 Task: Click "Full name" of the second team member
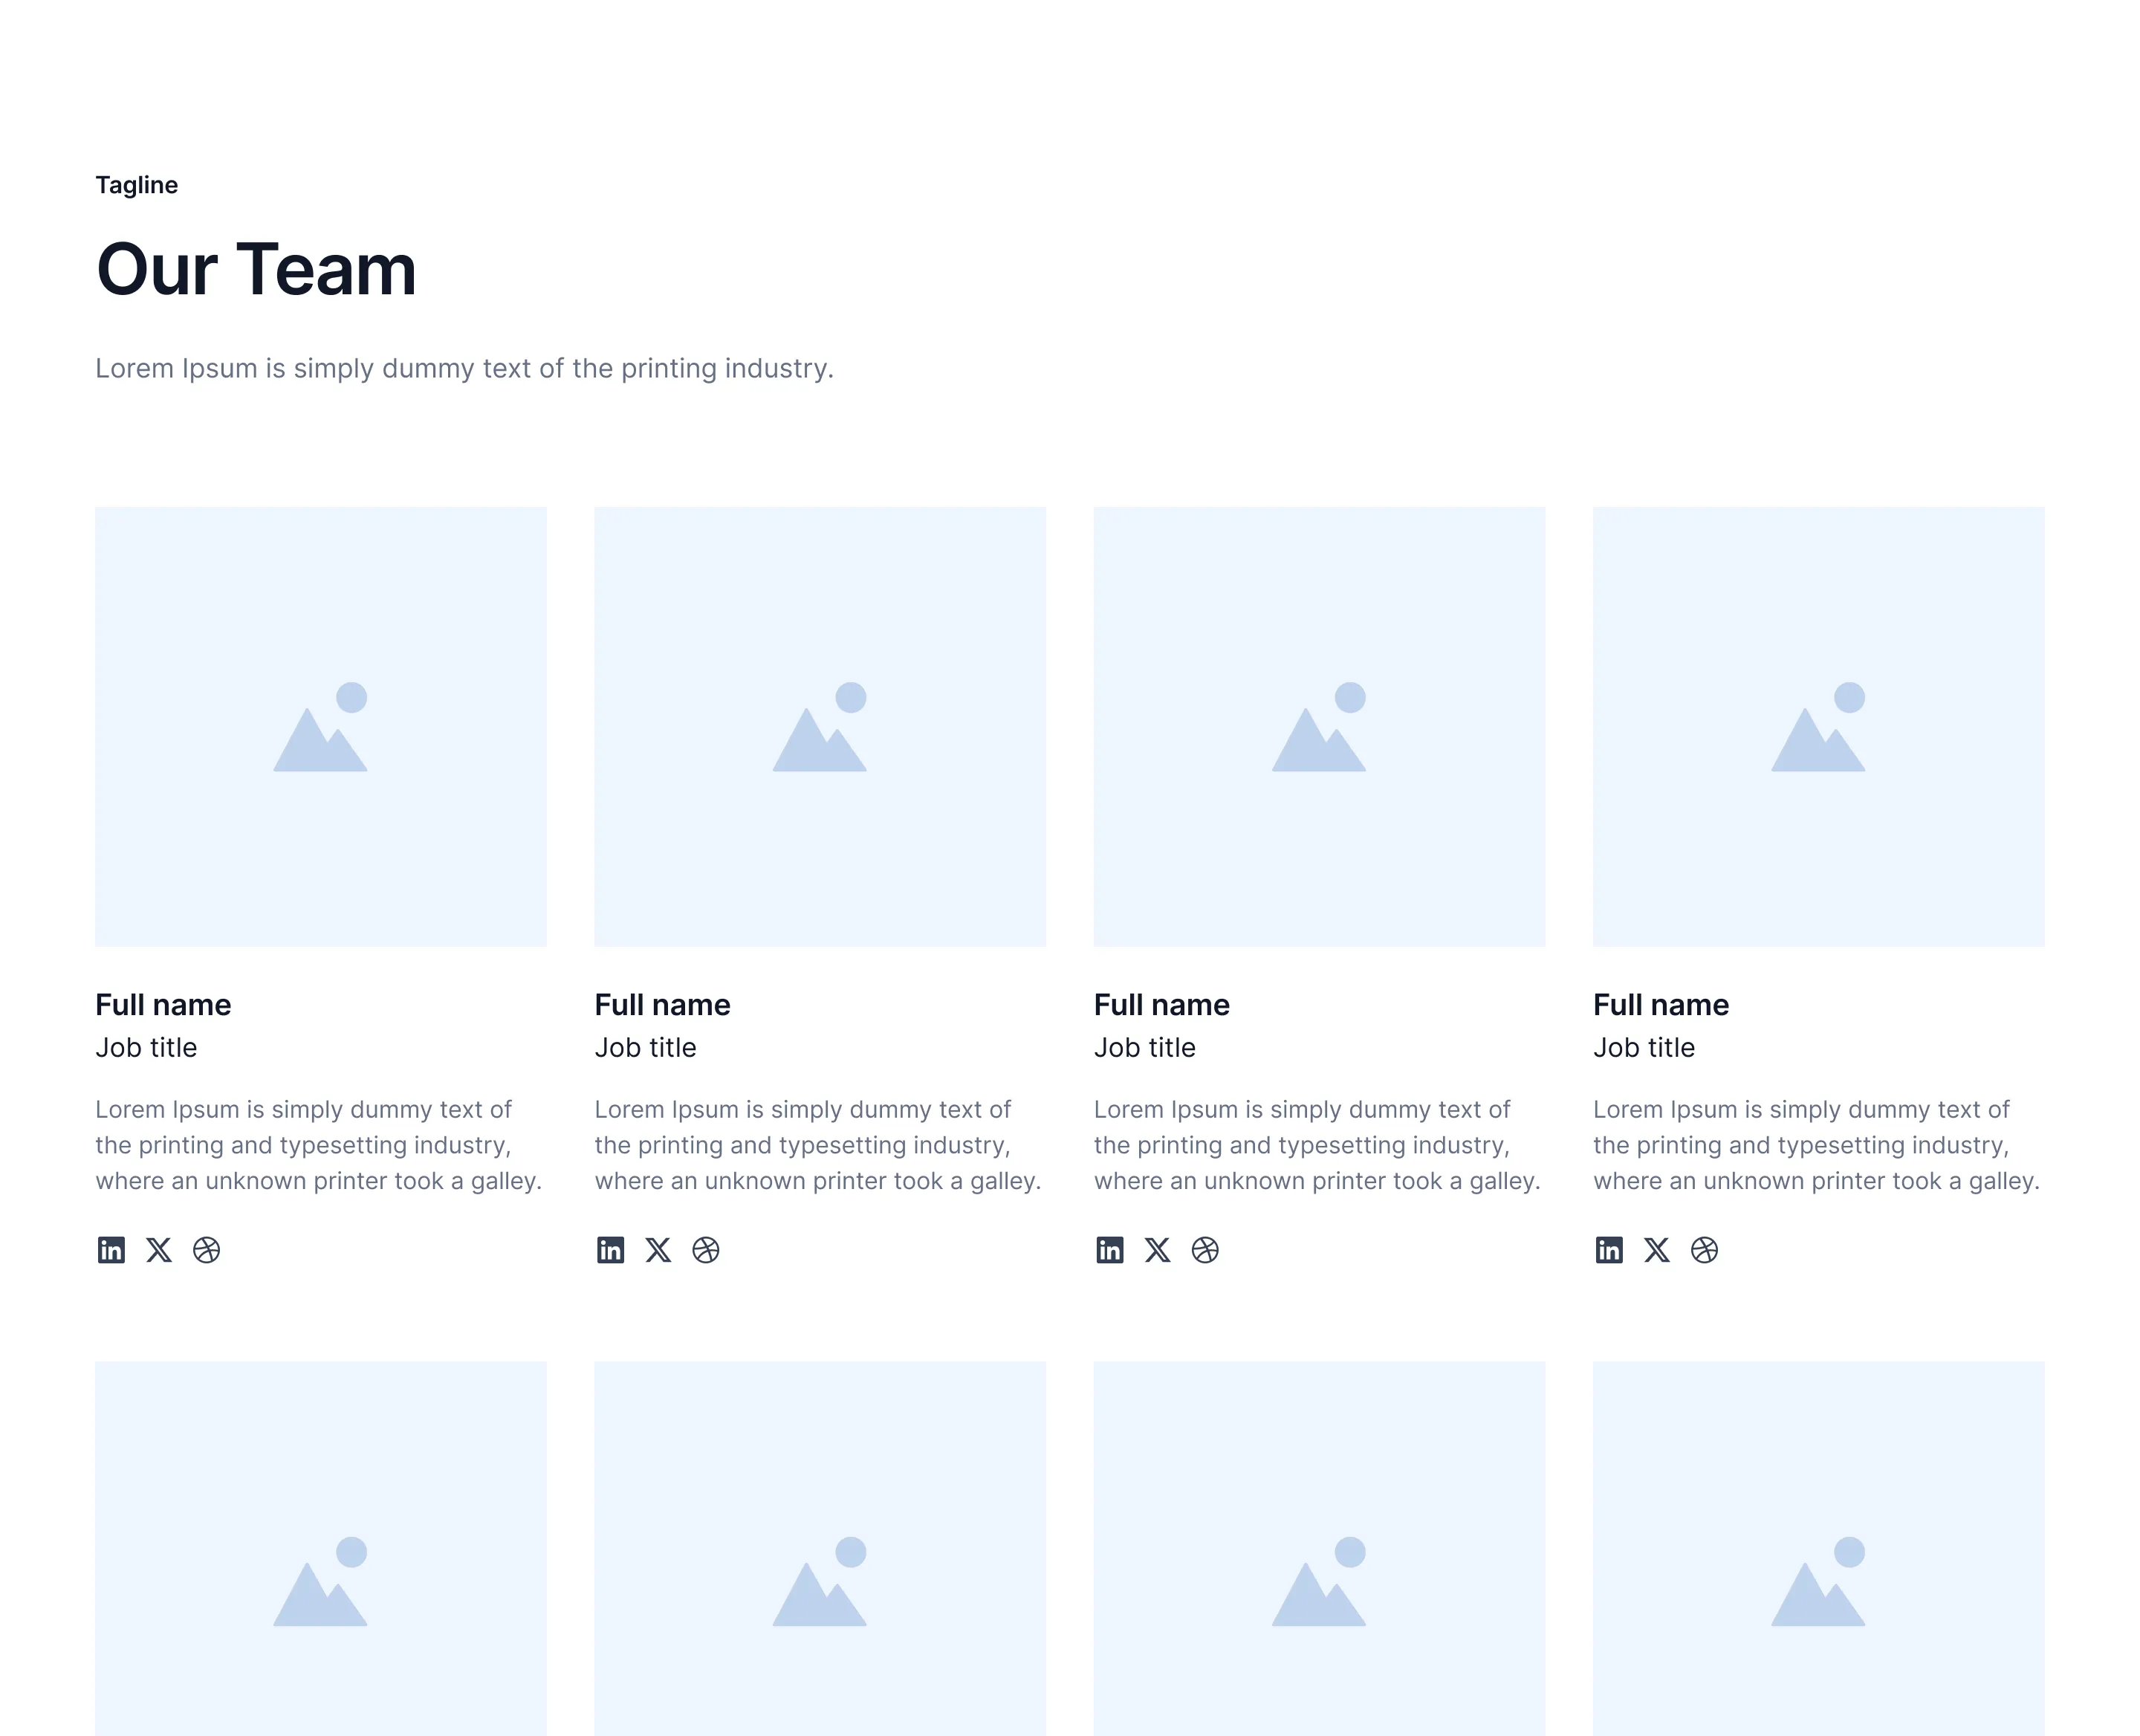662,1004
